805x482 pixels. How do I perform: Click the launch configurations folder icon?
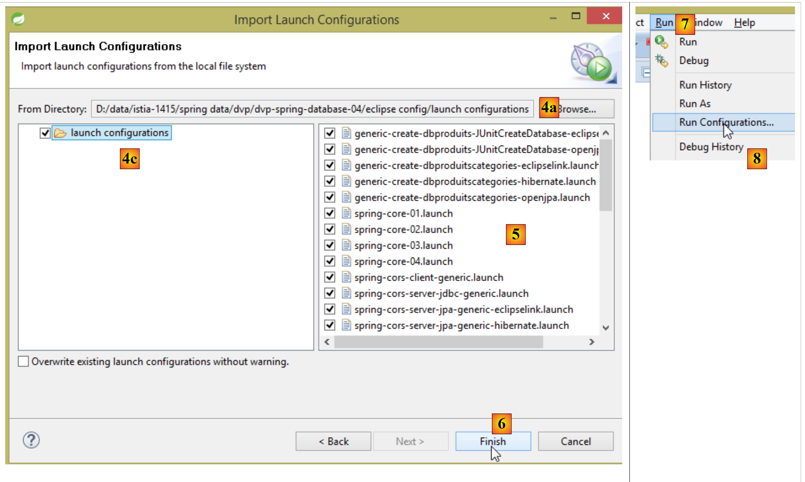pyautogui.click(x=60, y=133)
